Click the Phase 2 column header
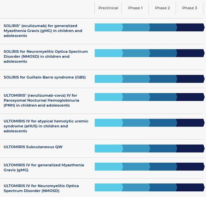 click(x=162, y=8)
